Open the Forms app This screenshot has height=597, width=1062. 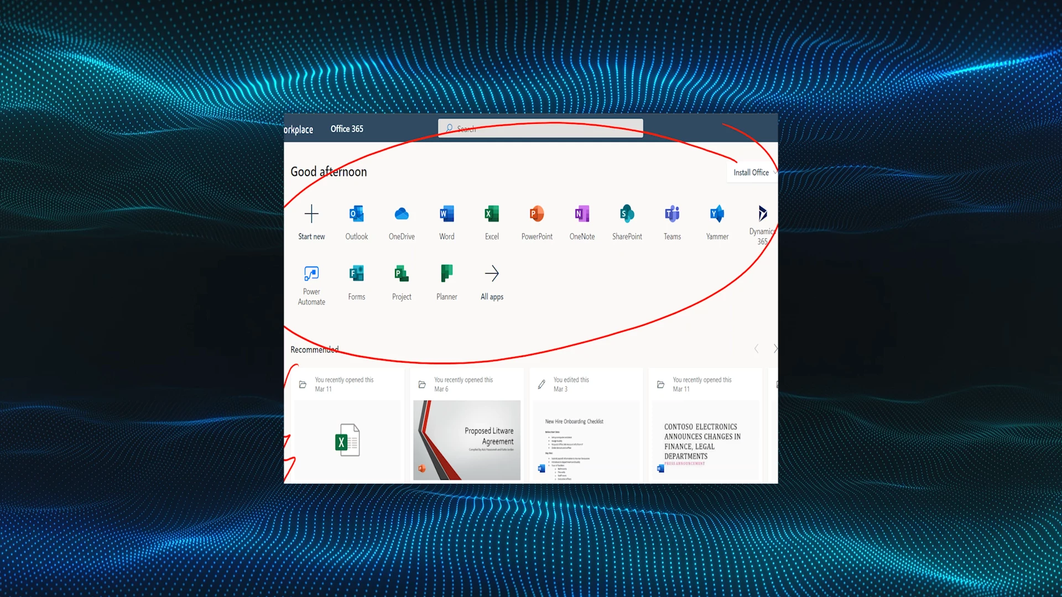click(356, 274)
